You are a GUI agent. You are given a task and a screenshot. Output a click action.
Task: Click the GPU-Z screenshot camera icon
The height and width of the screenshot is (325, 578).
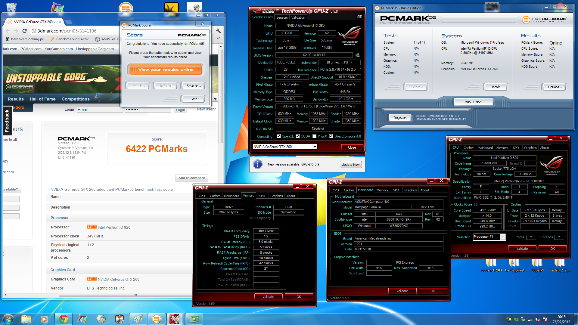click(359, 17)
